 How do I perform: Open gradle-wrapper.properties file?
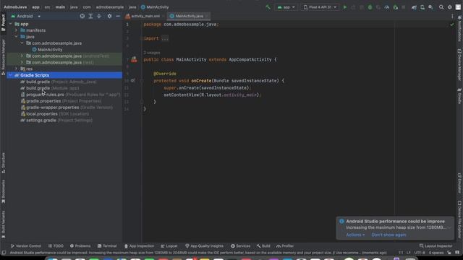tap(67, 108)
